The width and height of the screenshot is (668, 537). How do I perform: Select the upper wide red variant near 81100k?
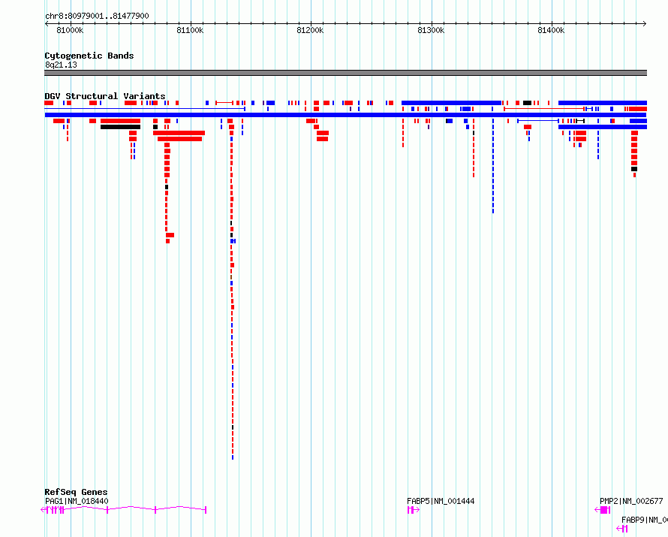[179, 133]
